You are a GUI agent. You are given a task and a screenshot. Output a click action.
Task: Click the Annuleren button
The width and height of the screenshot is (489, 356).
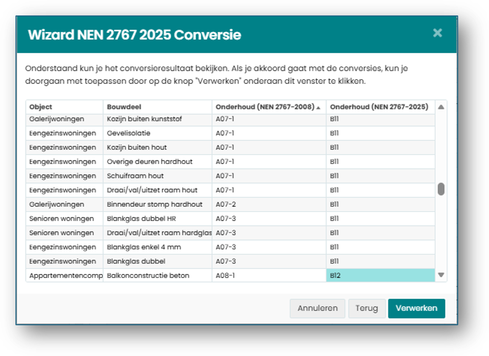point(317,309)
